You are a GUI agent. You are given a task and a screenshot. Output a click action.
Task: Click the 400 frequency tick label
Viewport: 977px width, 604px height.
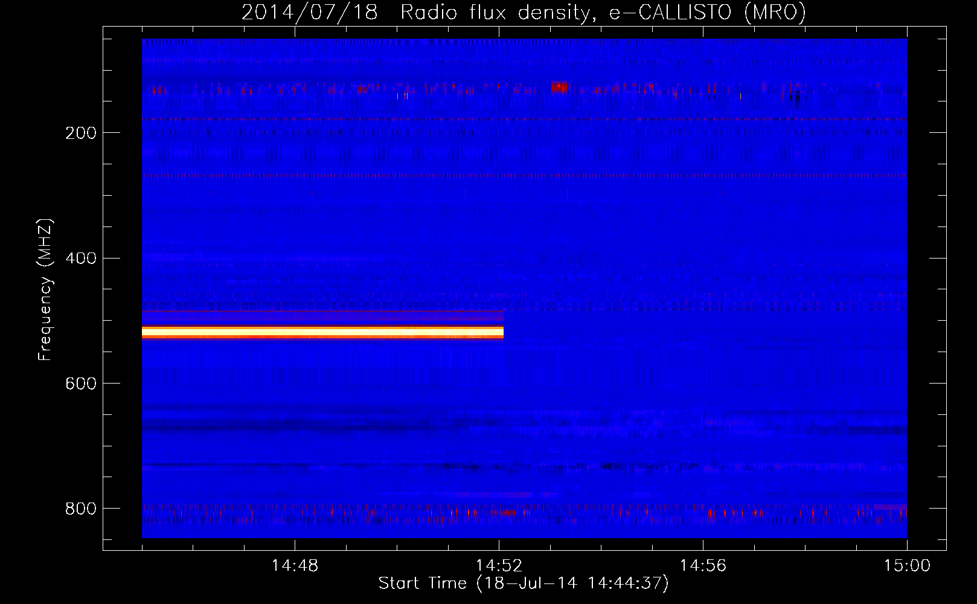(x=81, y=259)
